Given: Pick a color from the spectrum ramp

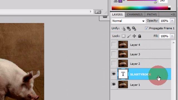Looking at the screenshot, I should (140, 8).
